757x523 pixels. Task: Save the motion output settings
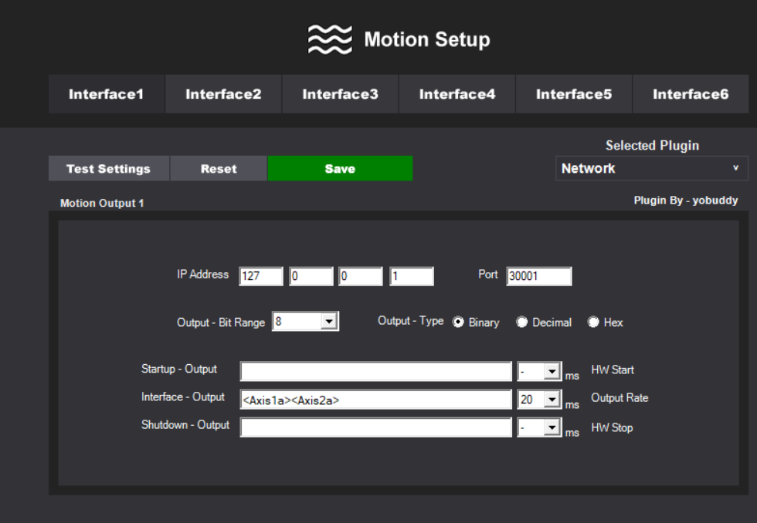click(x=341, y=169)
